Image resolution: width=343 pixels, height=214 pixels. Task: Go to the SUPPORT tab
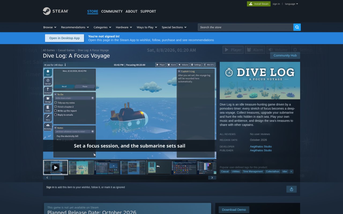[x=148, y=11]
